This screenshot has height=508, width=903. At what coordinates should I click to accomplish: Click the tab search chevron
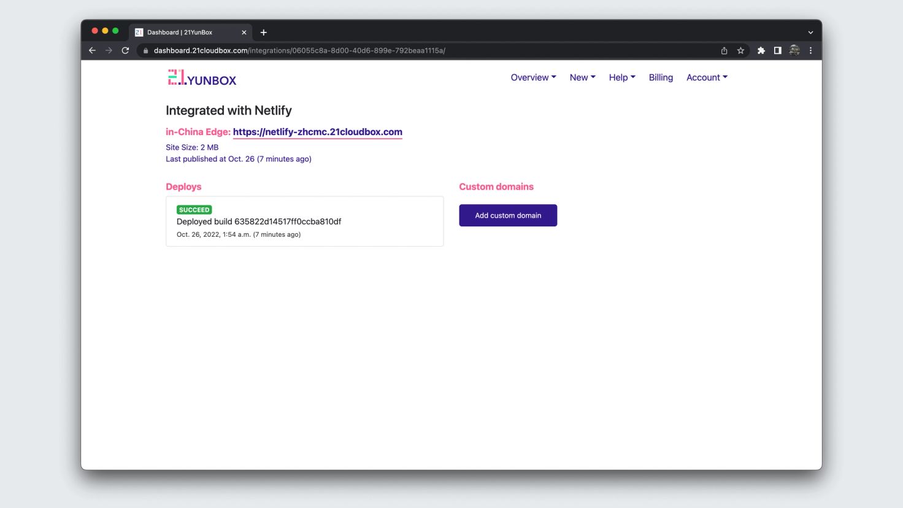click(810, 33)
